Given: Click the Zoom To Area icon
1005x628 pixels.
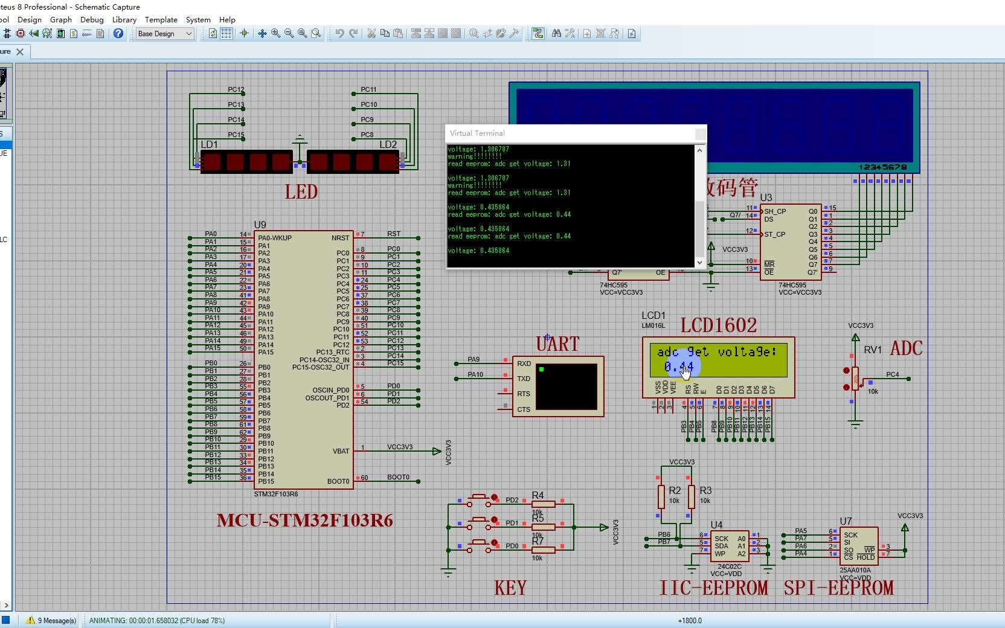Looking at the screenshot, I should pos(315,34).
